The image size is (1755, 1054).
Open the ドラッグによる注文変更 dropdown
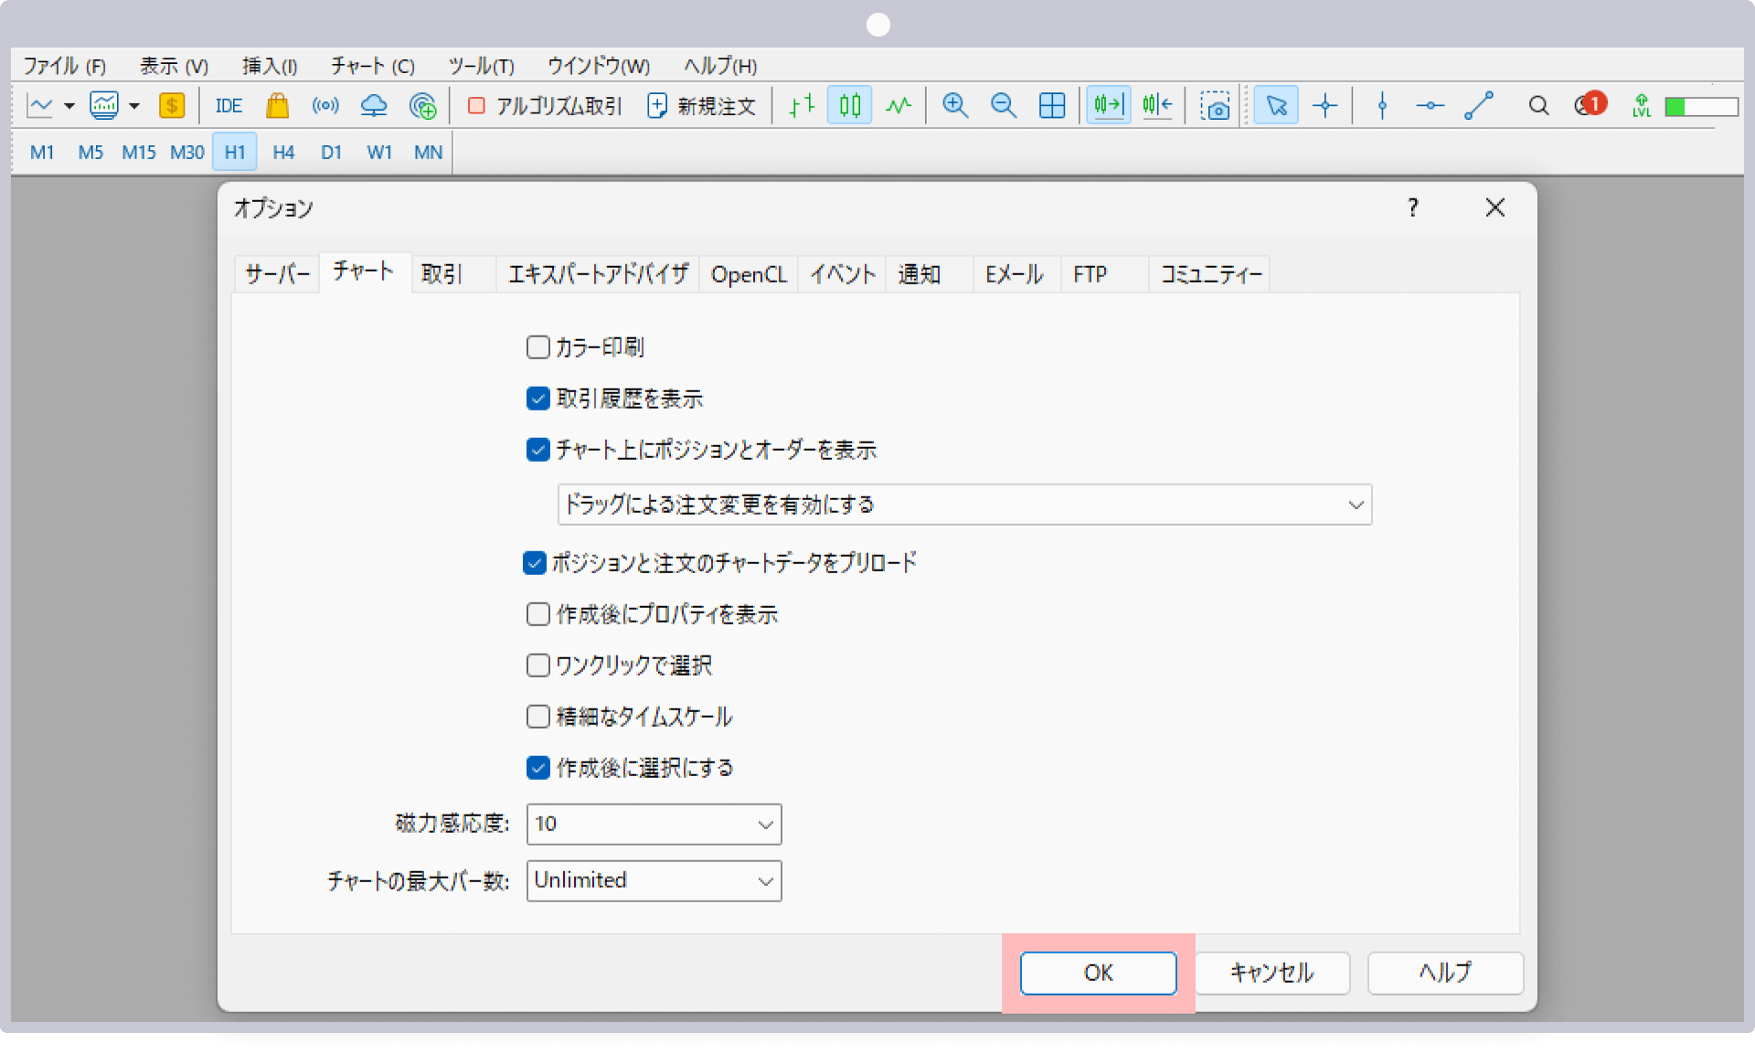point(964,505)
